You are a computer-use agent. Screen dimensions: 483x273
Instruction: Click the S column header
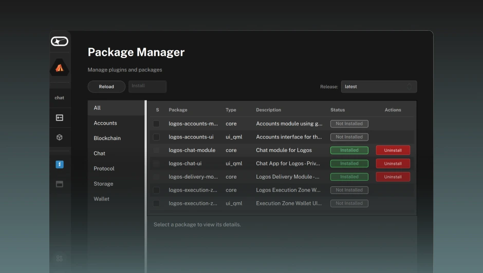[x=157, y=110]
